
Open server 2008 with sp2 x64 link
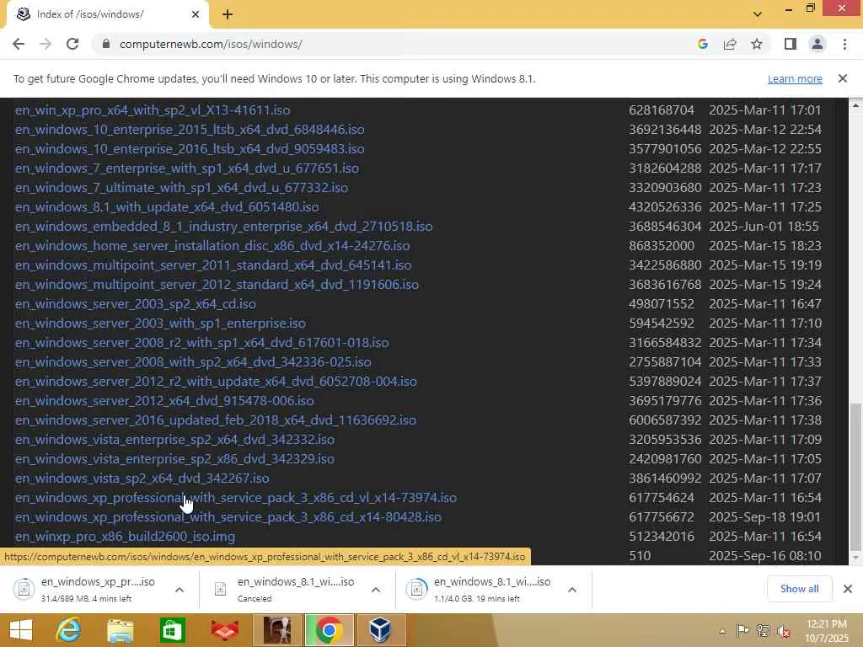(193, 362)
